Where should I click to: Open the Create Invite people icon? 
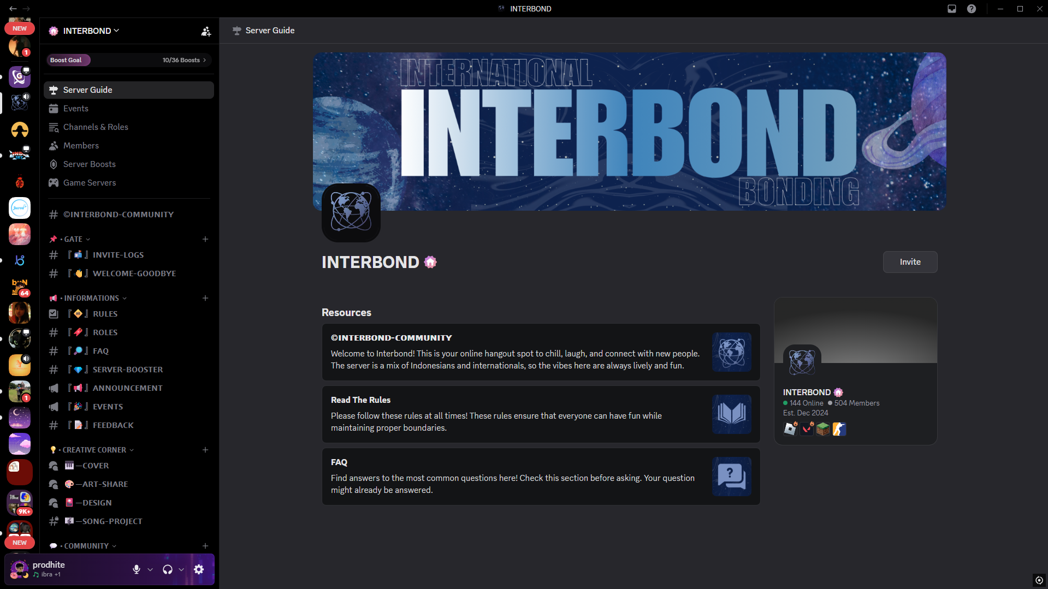pyautogui.click(x=206, y=31)
